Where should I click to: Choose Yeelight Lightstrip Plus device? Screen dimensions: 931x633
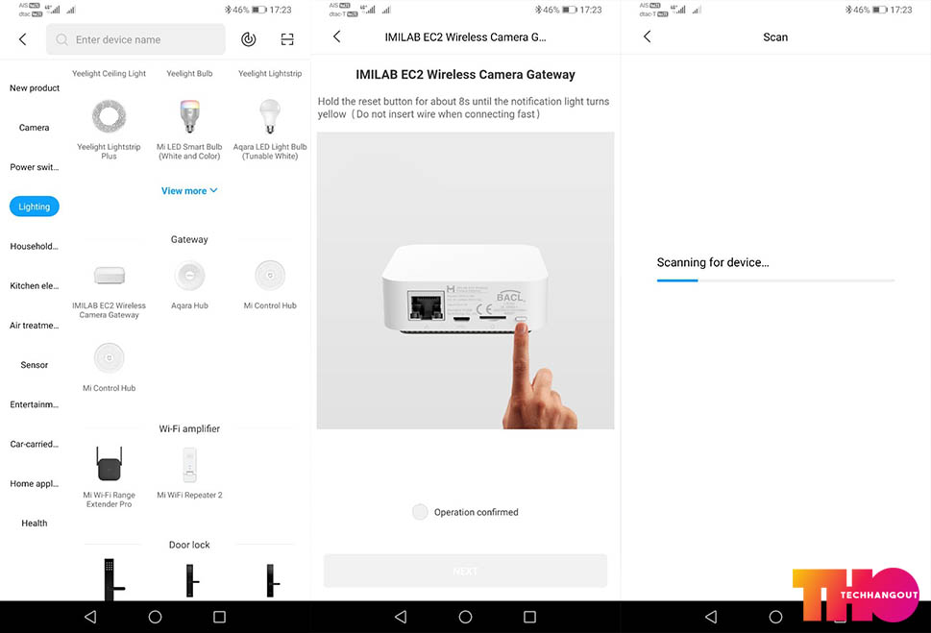click(x=109, y=130)
